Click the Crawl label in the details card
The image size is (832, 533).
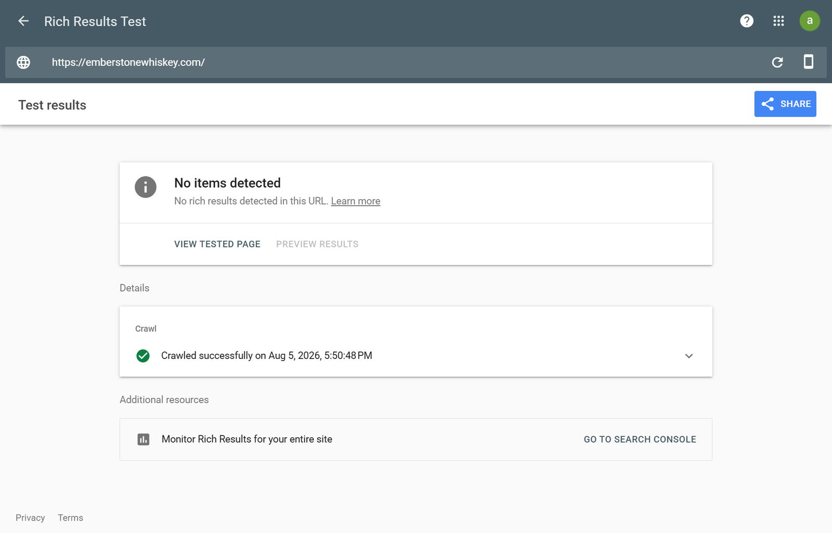click(146, 329)
